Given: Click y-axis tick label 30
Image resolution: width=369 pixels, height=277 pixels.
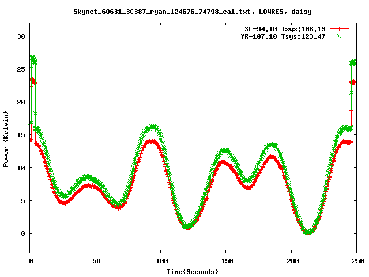Looking at the screenshot, I should 21,36.
